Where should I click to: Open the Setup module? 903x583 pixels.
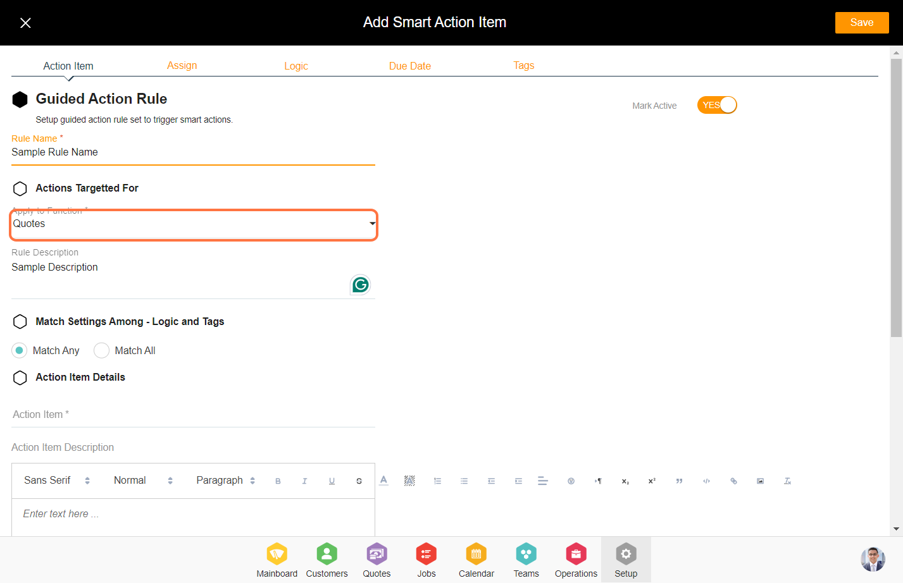coord(626,560)
